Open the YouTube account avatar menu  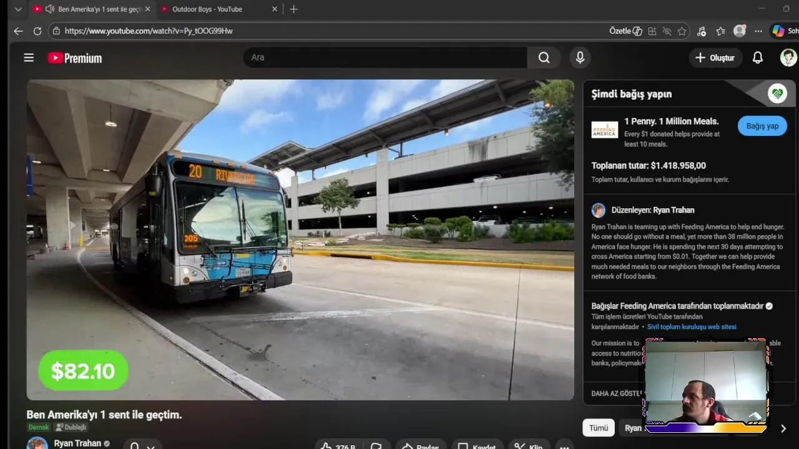(x=788, y=57)
